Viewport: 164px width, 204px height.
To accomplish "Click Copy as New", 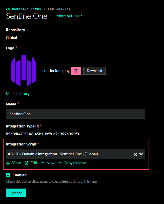I will point(74,163).
